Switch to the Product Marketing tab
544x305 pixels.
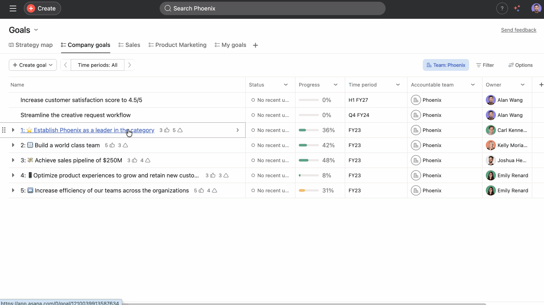(x=177, y=45)
